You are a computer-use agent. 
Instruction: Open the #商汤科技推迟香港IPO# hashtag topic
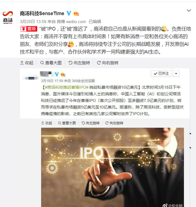(x=67, y=87)
